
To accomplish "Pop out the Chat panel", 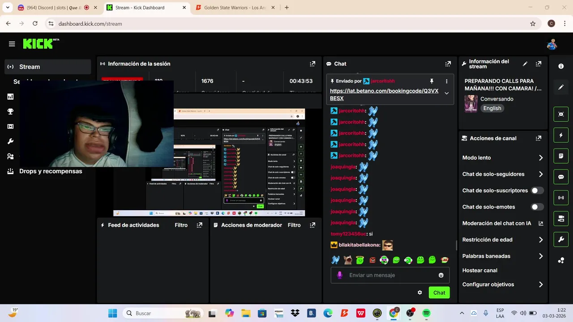I will click(x=448, y=64).
